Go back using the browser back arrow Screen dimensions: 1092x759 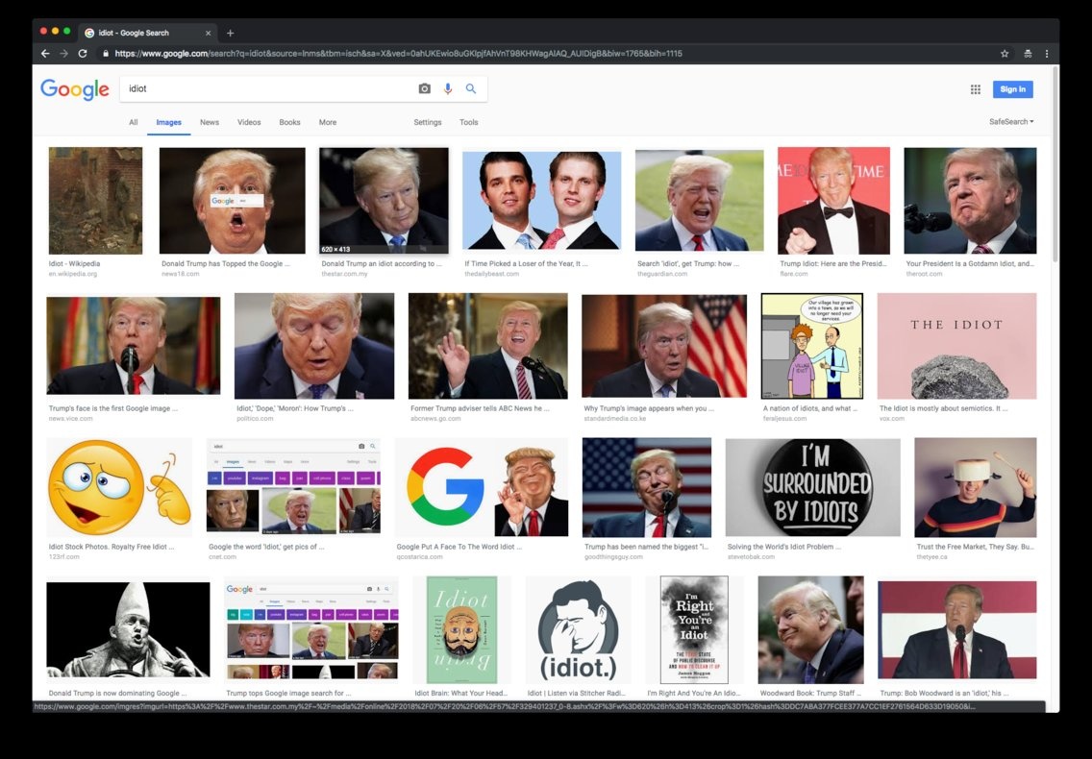[45, 53]
